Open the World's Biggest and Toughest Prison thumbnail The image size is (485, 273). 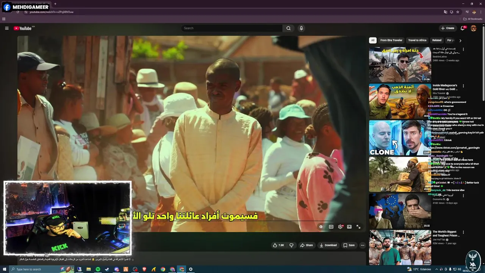coord(400,247)
